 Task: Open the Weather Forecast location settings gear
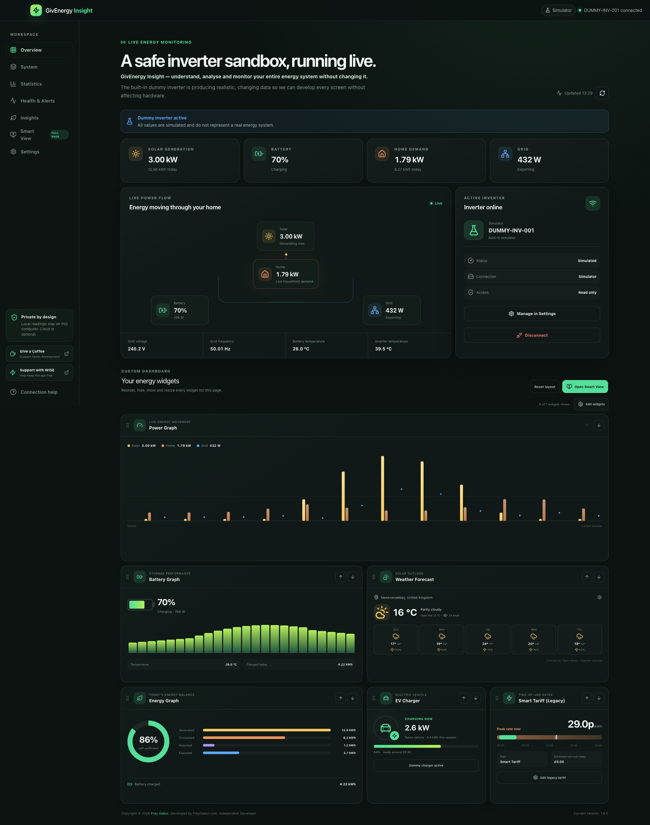[x=599, y=597]
